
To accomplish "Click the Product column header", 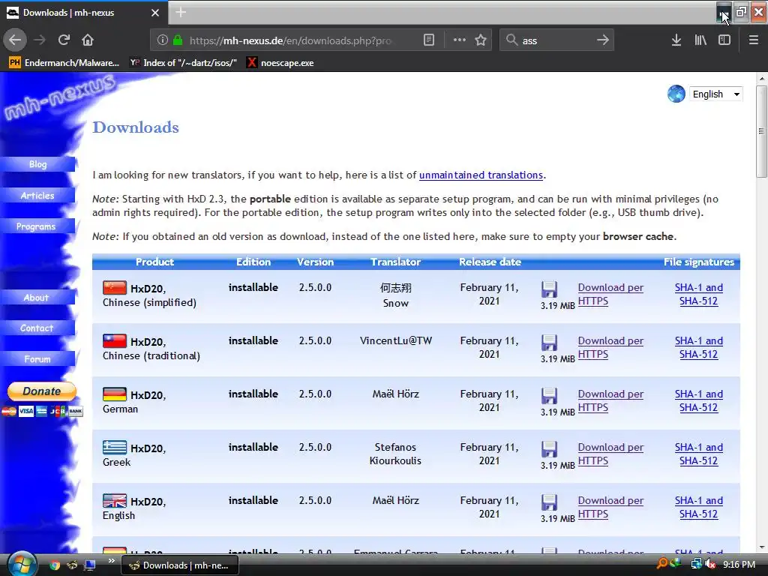I will (154, 262).
